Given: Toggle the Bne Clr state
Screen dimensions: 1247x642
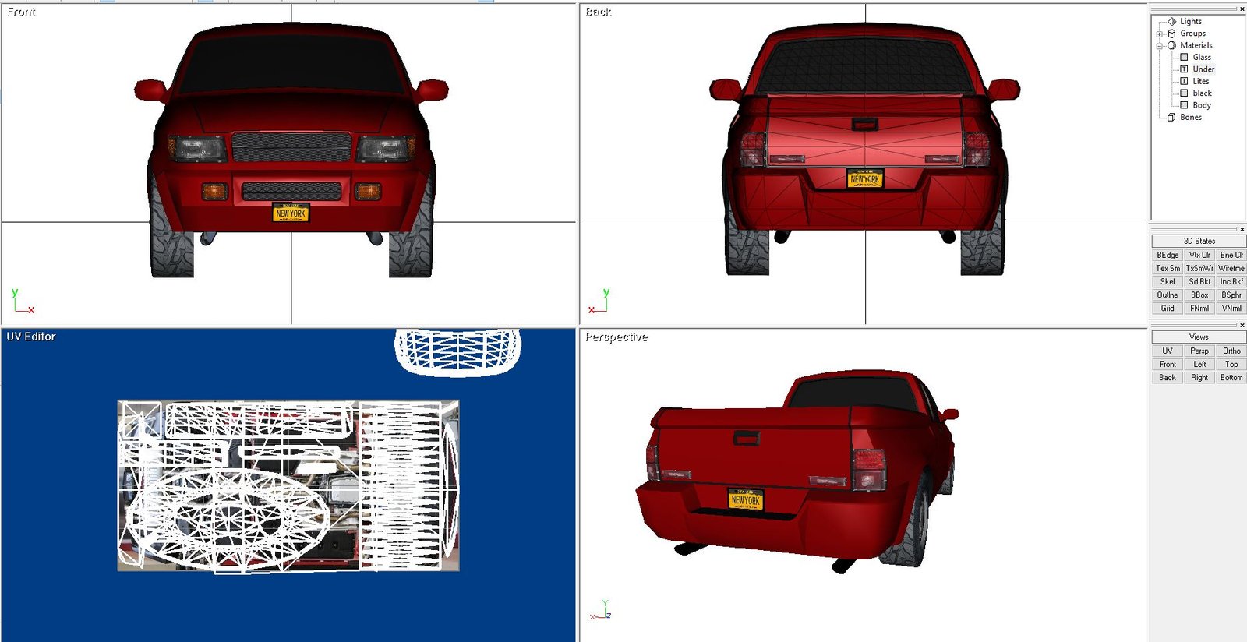Looking at the screenshot, I should [1231, 256].
